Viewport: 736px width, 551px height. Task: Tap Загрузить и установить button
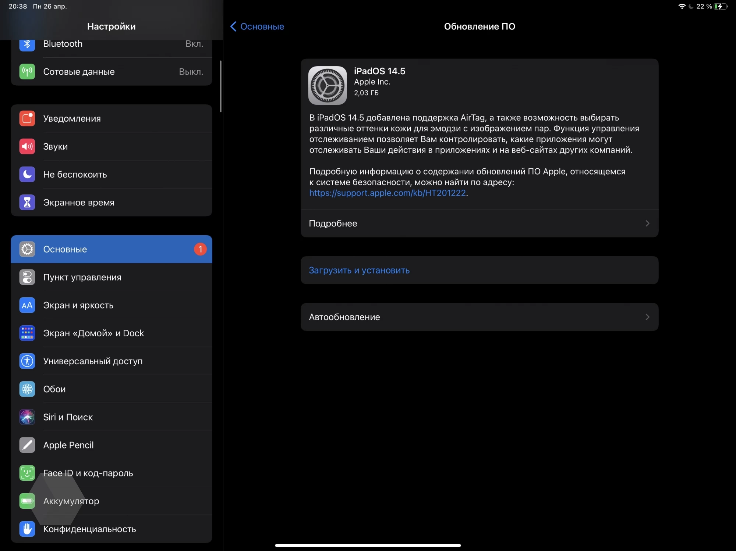479,270
